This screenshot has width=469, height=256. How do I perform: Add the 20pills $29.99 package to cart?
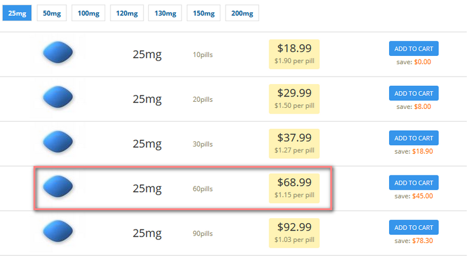[x=414, y=93]
